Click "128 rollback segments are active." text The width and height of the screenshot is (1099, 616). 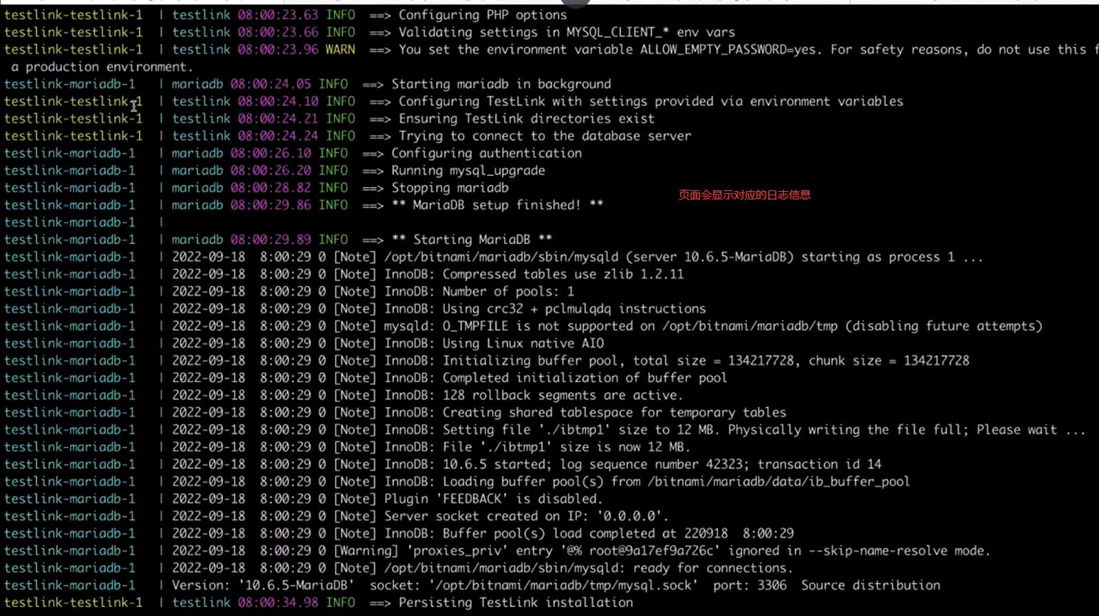pos(563,395)
